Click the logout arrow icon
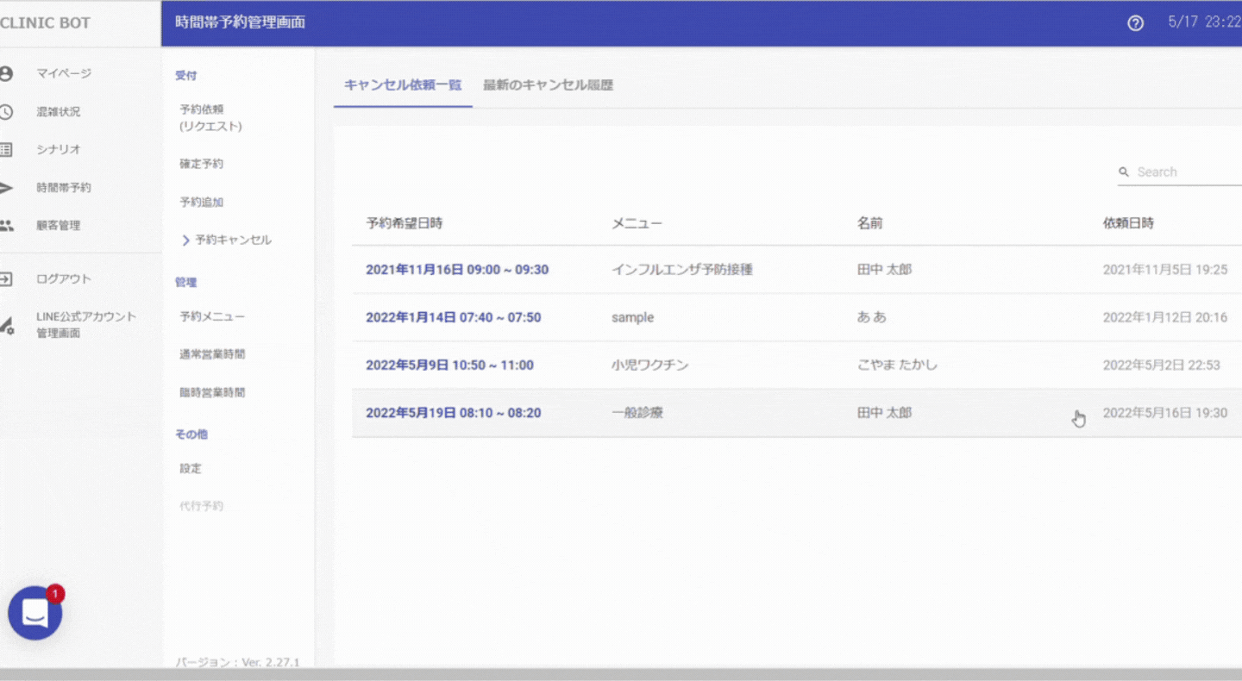1242x681 pixels. click(x=7, y=278)
